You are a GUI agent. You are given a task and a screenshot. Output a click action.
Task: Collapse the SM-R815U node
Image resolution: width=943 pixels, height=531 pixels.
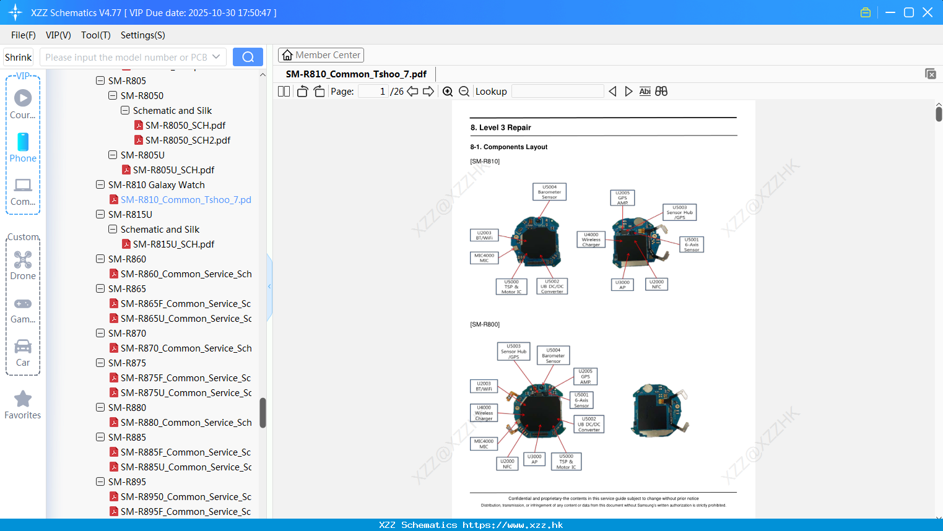coord(100,214)
